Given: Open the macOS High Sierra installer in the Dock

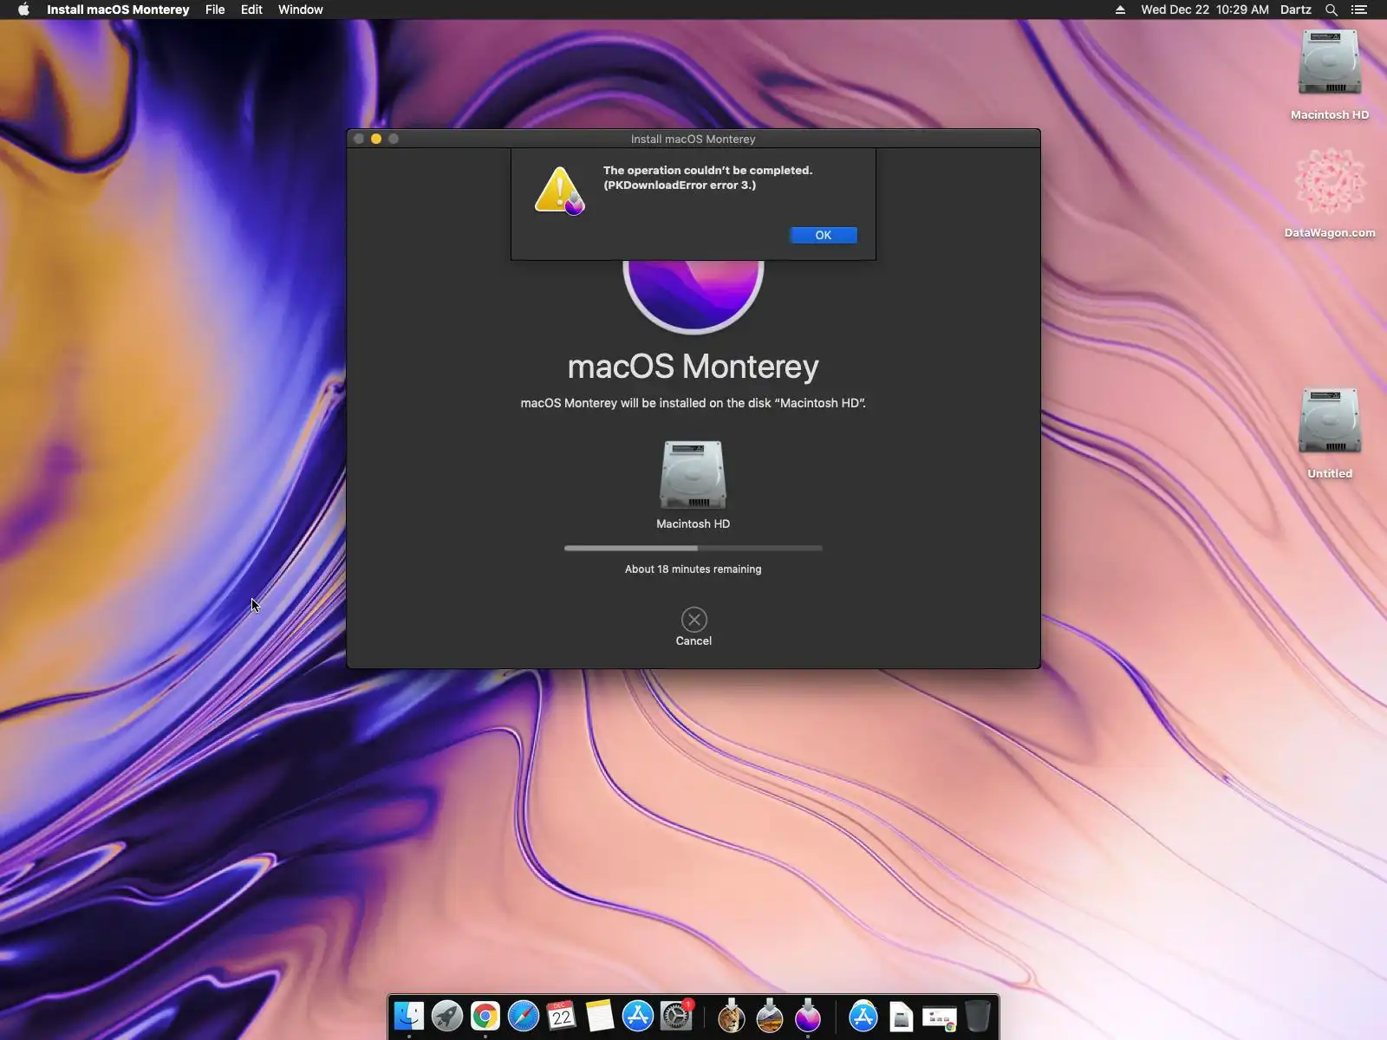Looking at the screenshot, I should 770,1016.
